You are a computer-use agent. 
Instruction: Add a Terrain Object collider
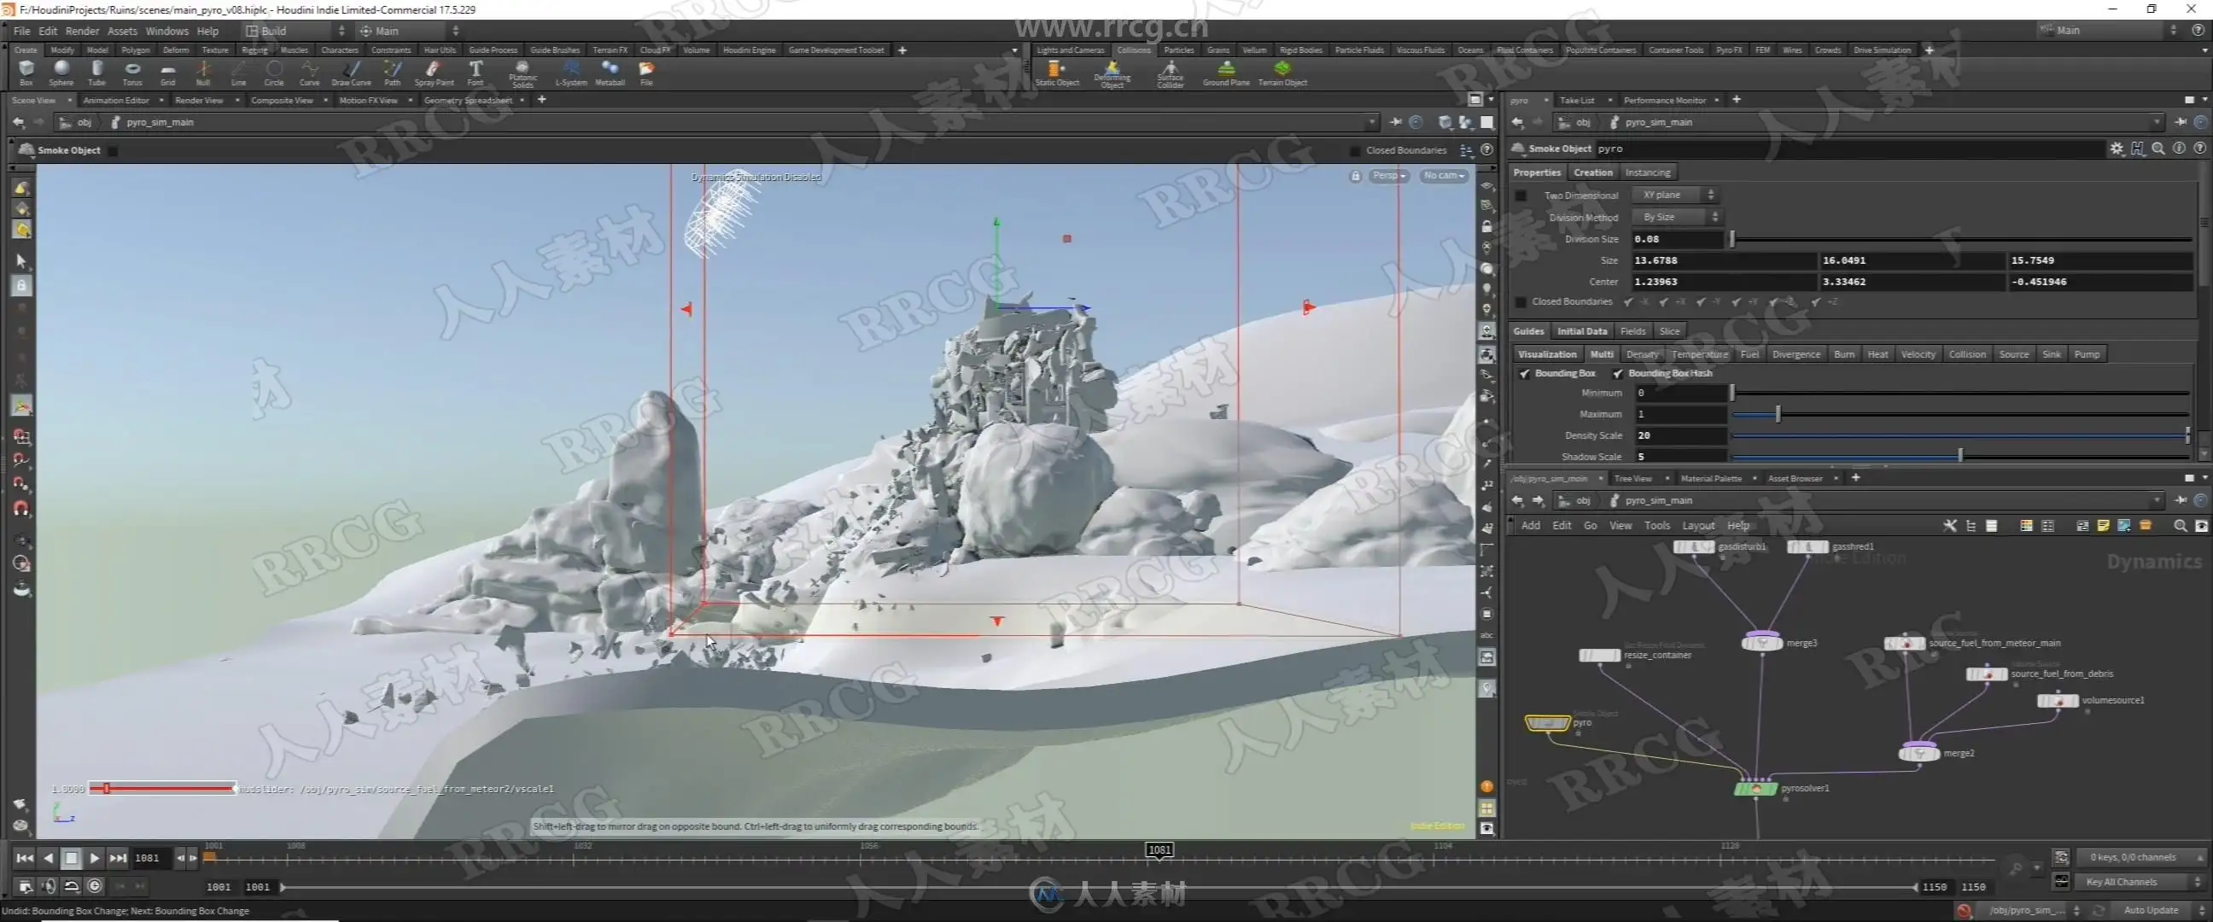pos(1282,71)
